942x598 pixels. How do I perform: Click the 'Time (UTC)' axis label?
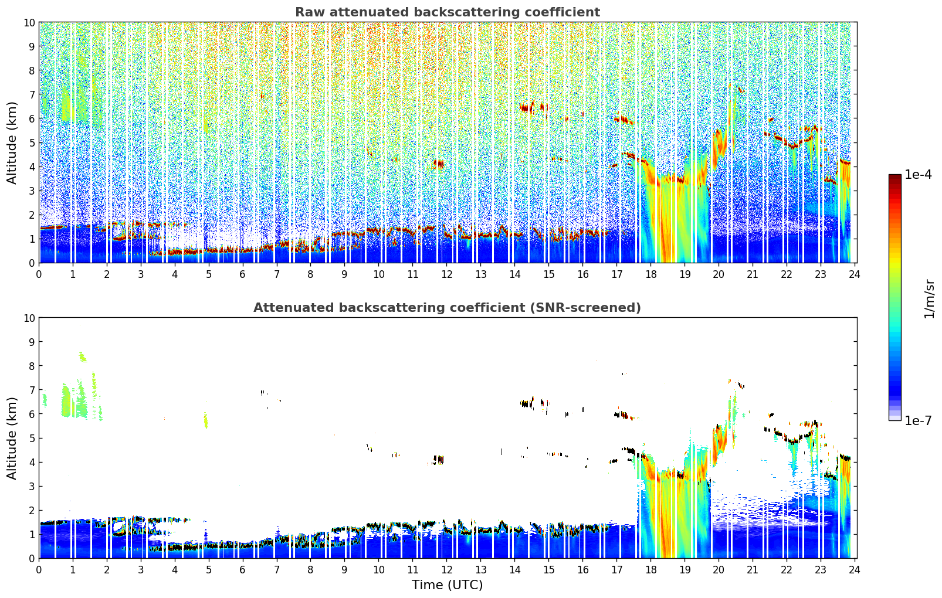pos(447,585)
